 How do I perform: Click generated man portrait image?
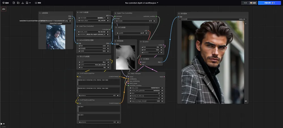(213, 62)
